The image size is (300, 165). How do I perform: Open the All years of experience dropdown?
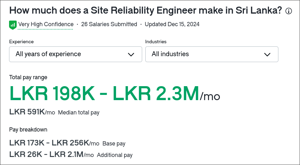[x=76, y=54]
